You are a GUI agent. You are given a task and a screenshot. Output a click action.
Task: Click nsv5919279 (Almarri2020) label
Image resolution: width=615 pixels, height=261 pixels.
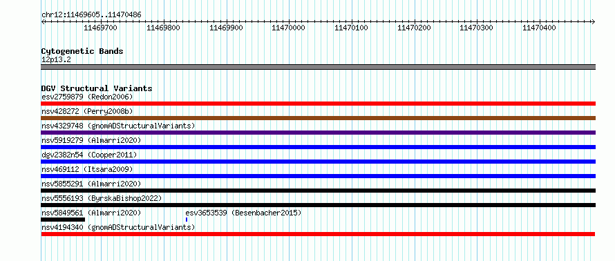(91, 140)
